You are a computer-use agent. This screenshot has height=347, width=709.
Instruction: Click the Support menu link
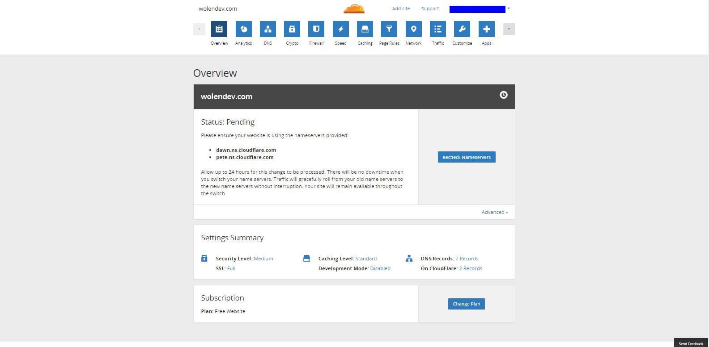pyautogui.click(x=430, y=8)
